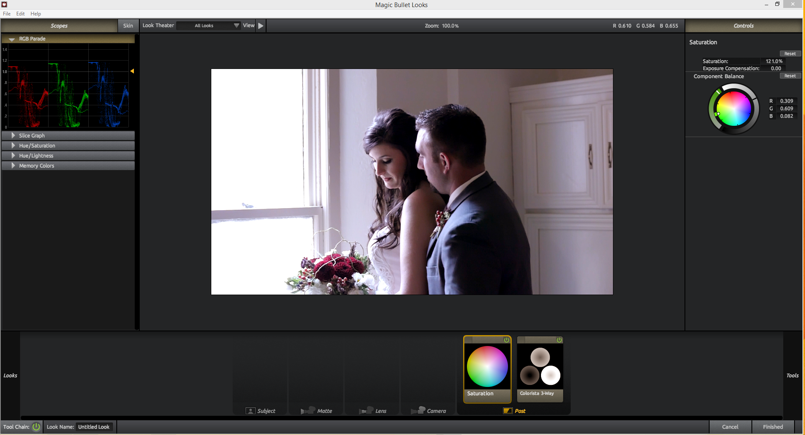
Task: Click the Component Balance G value 0.609
Action: pyautogui.click(x=786, y=108)
